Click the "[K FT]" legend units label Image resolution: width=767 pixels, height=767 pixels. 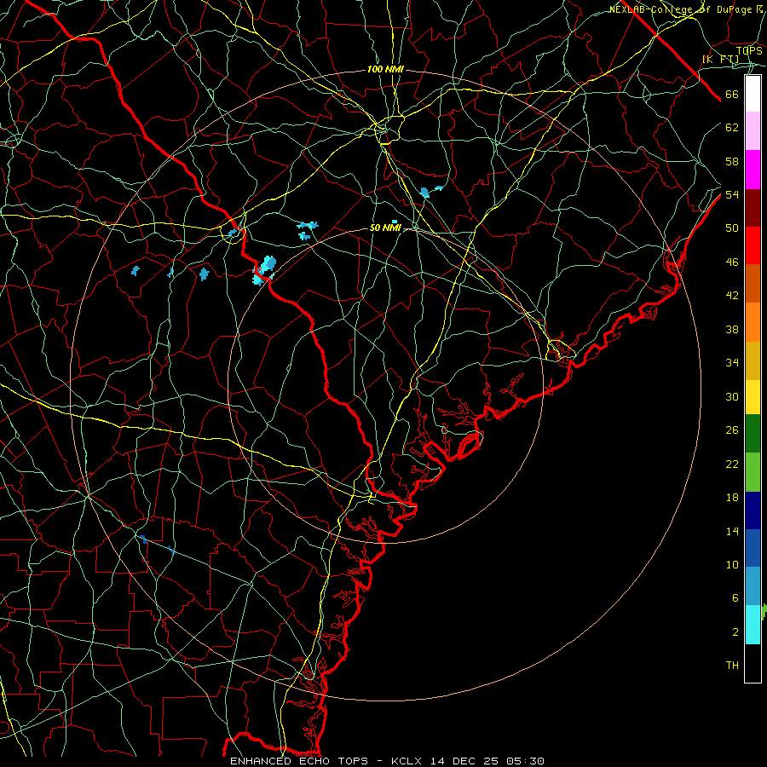[x=721, y=59]
